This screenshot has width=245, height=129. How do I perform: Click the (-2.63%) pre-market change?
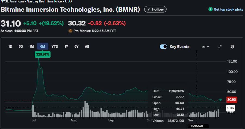click(115, 23)
